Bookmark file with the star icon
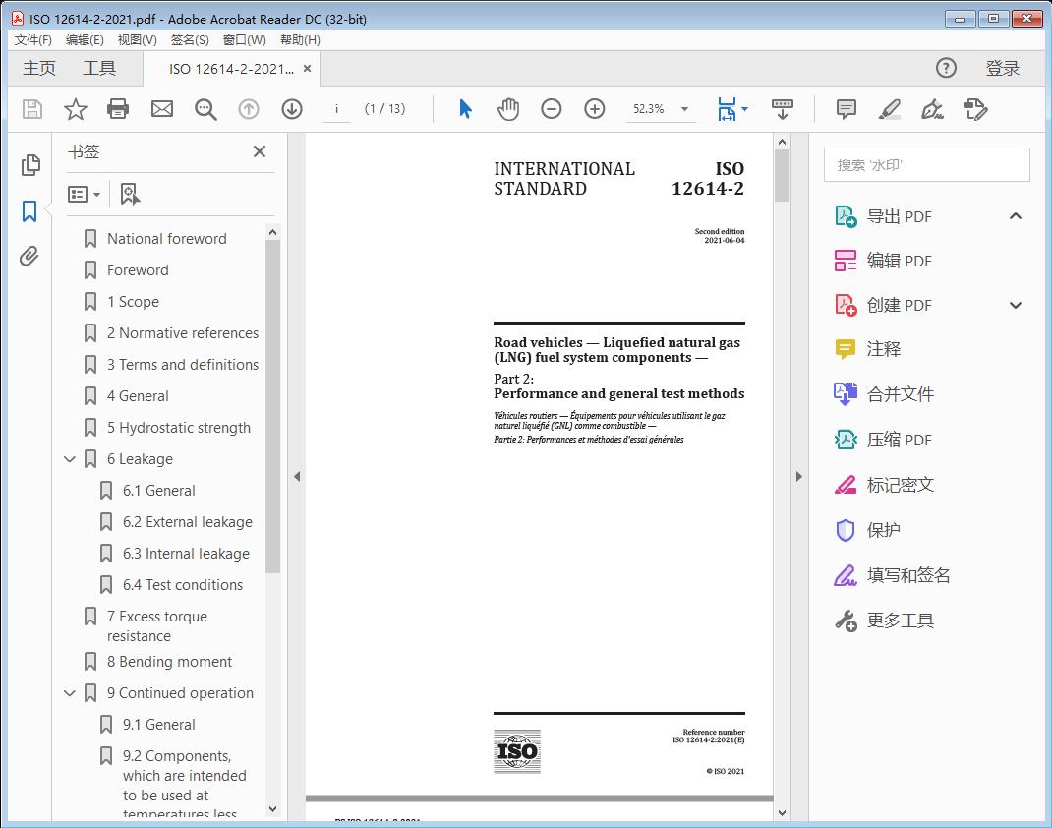The height and width of the screenshot is (828, 1052). pos(75,109)
